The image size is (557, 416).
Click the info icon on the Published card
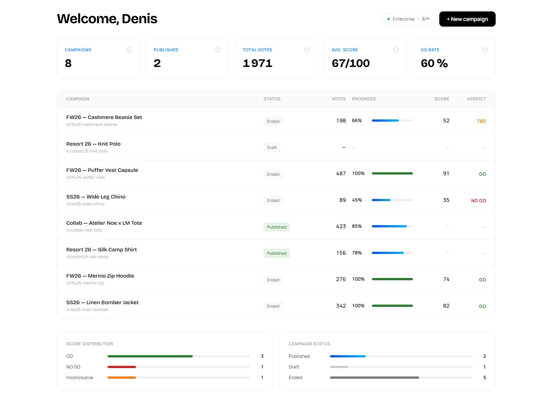(218, 49)
